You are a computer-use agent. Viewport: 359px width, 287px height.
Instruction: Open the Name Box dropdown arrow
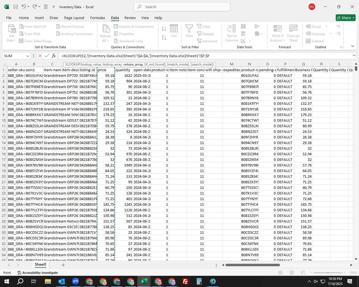tap(27, 56)
